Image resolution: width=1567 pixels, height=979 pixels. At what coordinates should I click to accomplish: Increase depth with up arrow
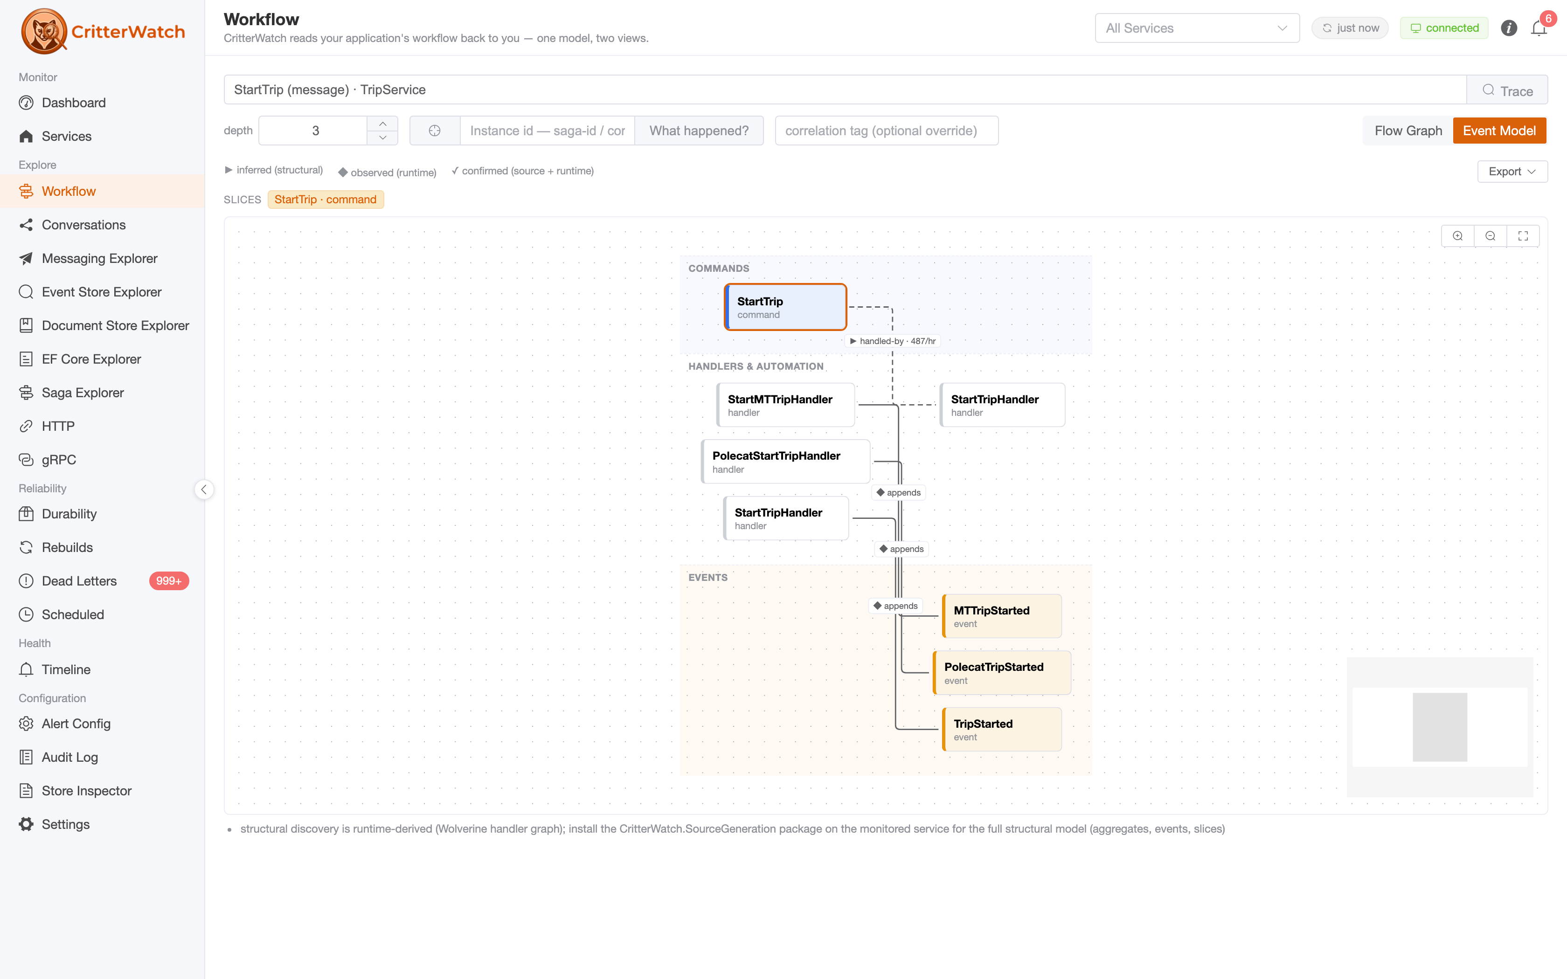383,124
